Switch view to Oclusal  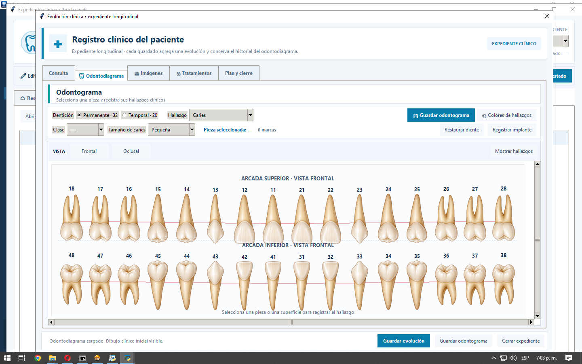pos(131,151)
